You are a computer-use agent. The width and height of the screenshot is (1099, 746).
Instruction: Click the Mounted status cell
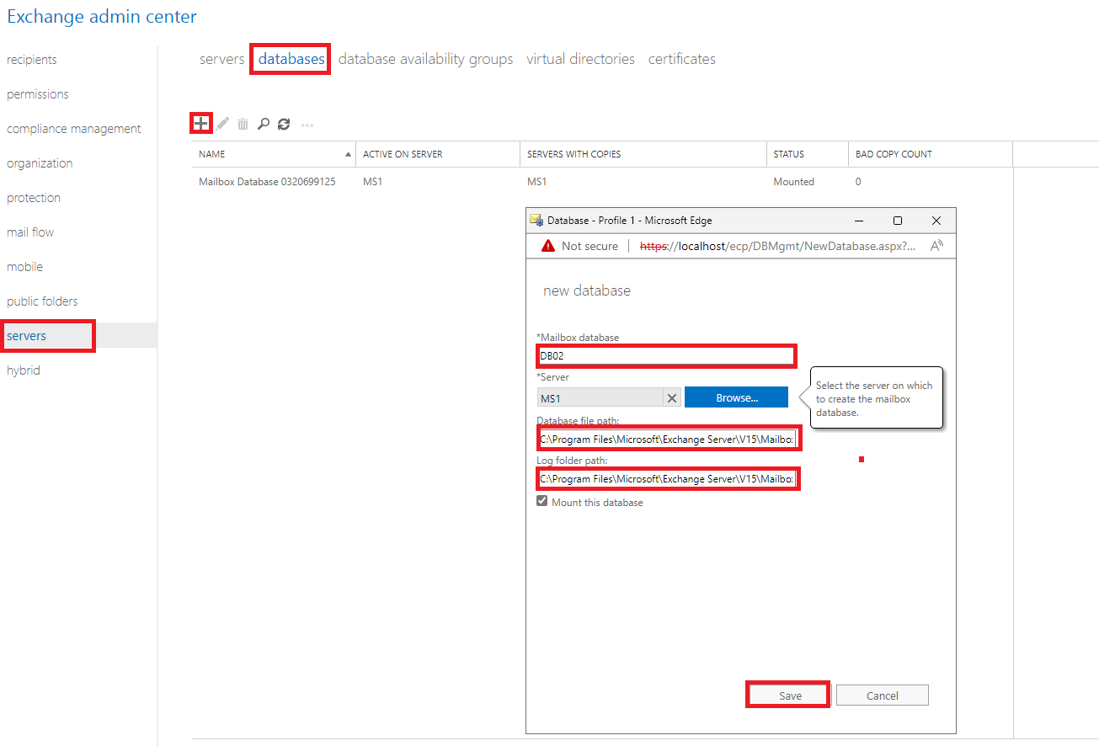(x=794, y=182)
